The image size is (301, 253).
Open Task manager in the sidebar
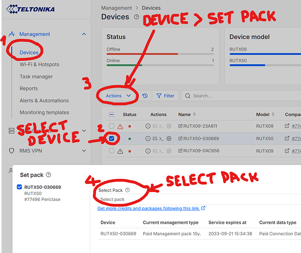tap(36, 76)
